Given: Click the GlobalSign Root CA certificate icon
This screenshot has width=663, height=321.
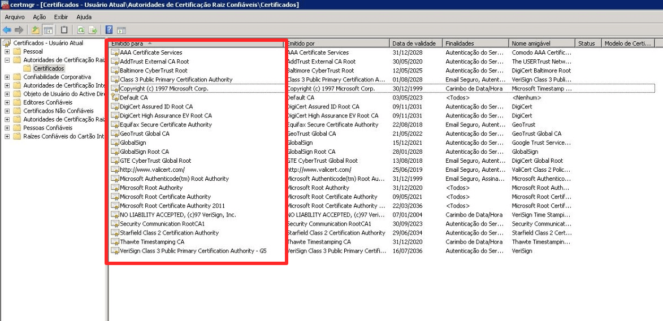Looking at the screenshot, I should pyautogui.click(x=115, y=151).
